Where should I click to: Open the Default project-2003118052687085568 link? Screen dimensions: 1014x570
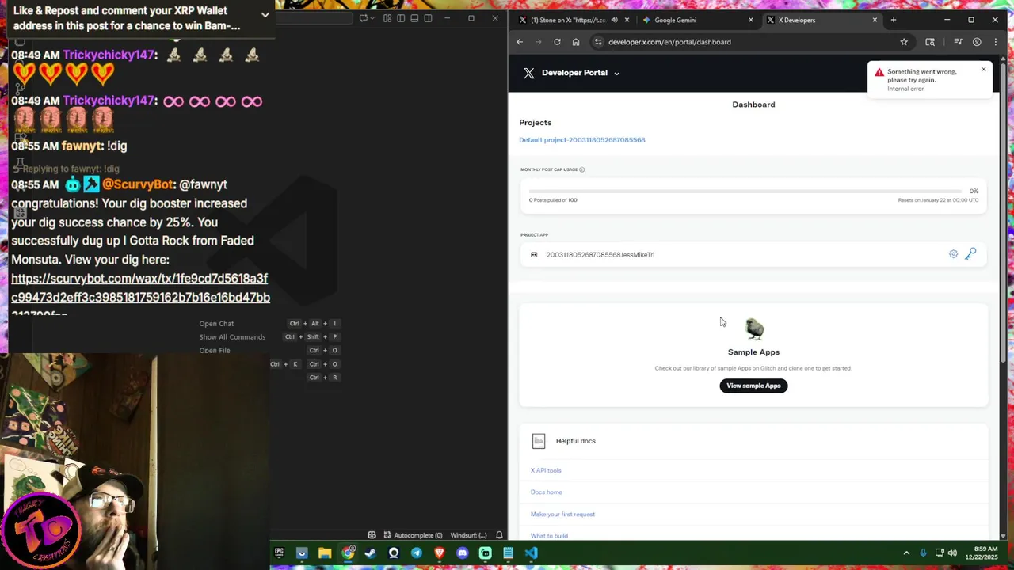pos(582,140)
